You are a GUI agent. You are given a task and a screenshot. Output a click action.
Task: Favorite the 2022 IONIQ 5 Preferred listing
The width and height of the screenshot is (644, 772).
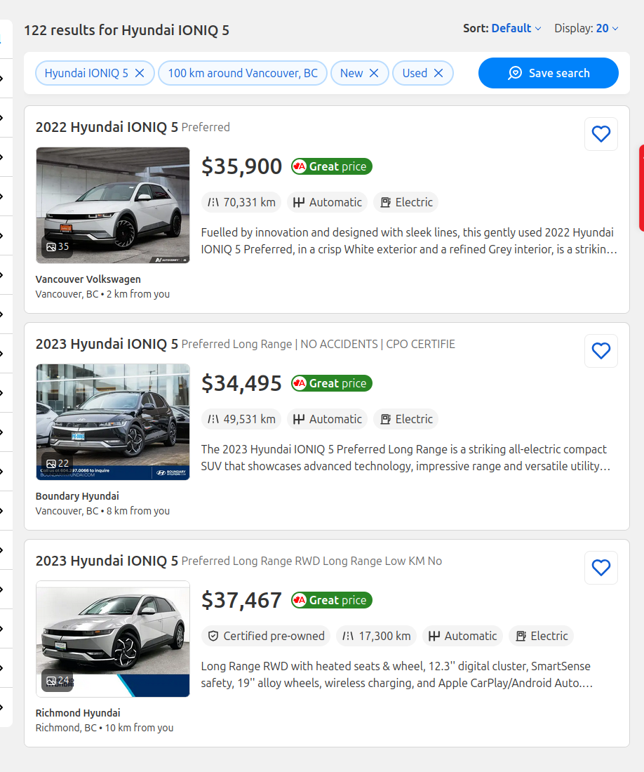pyautogui.click(x=601, y=134)
